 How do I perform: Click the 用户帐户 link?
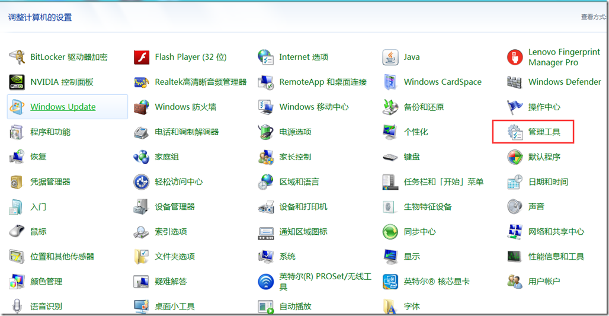[544, 282]
